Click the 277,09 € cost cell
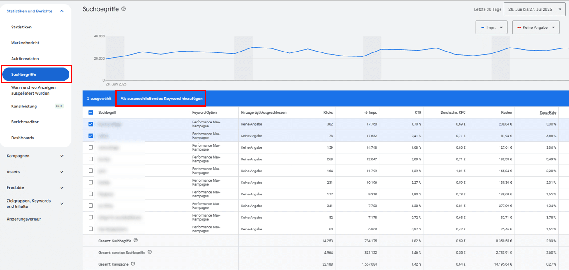 [x=505, y=206]
